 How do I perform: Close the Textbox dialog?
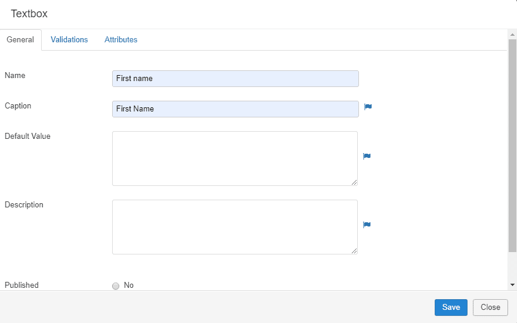(x=490, y=307)
